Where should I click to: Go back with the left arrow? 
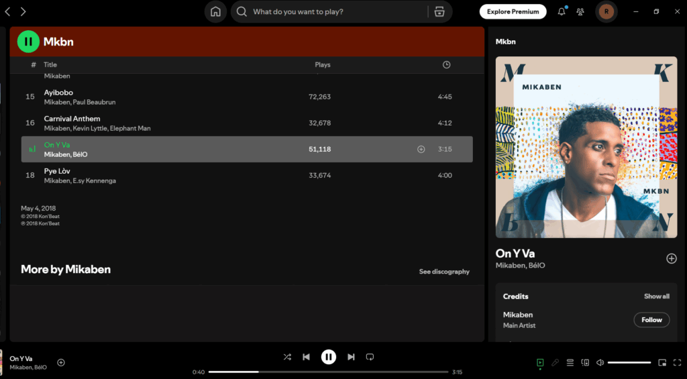pyautogui.click(x=7, y=12)
